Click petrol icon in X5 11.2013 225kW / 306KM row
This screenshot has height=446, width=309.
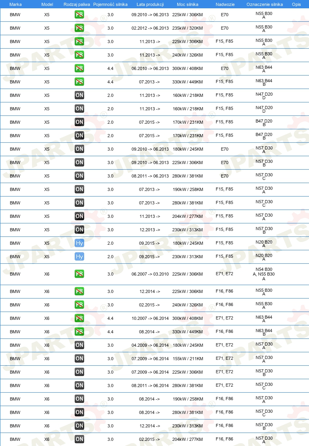[79, 42]
